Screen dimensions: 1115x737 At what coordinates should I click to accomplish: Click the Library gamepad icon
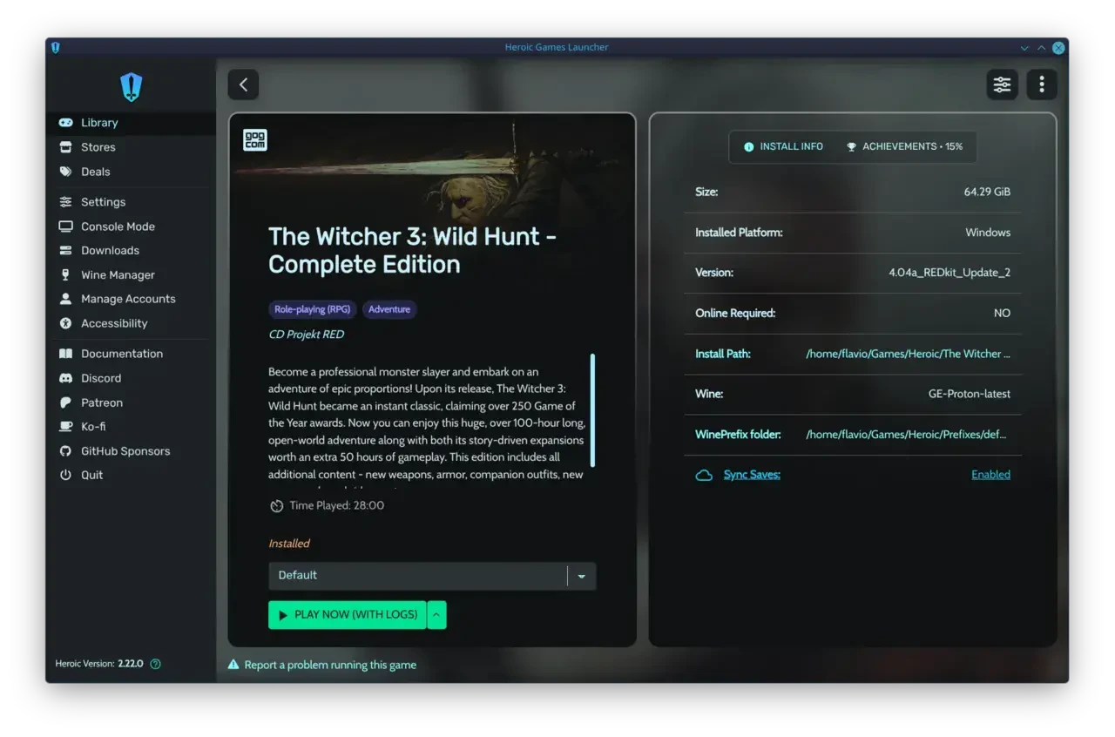[x=65, y=123]
